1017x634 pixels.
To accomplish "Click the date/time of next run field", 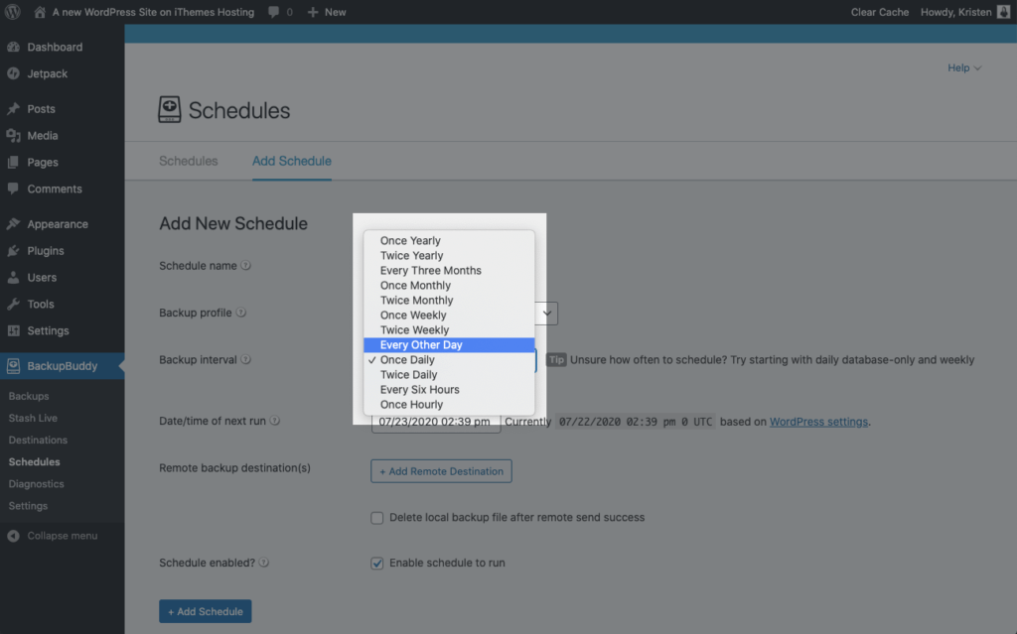I will [435, 423].
